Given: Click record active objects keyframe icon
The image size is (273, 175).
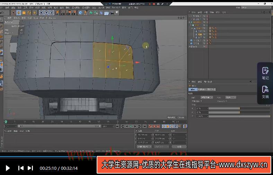Looking at the screenshot, I should pyautogui.click(x=150, y=126).
